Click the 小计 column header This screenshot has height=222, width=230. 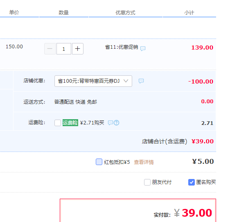click(189, 13)
